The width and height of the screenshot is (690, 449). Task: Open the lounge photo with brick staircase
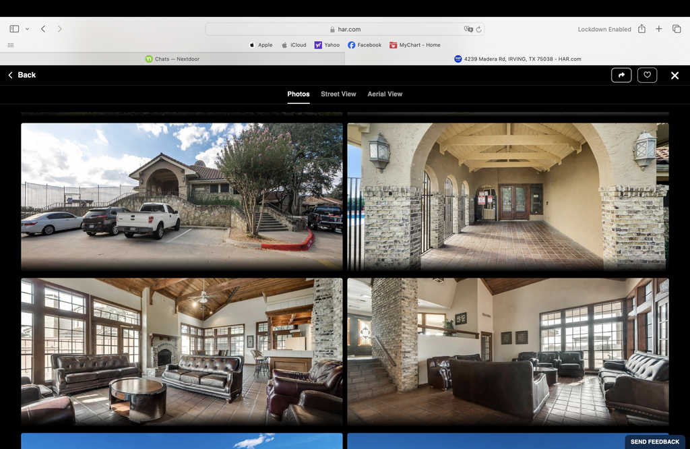[x=508, y=351]
